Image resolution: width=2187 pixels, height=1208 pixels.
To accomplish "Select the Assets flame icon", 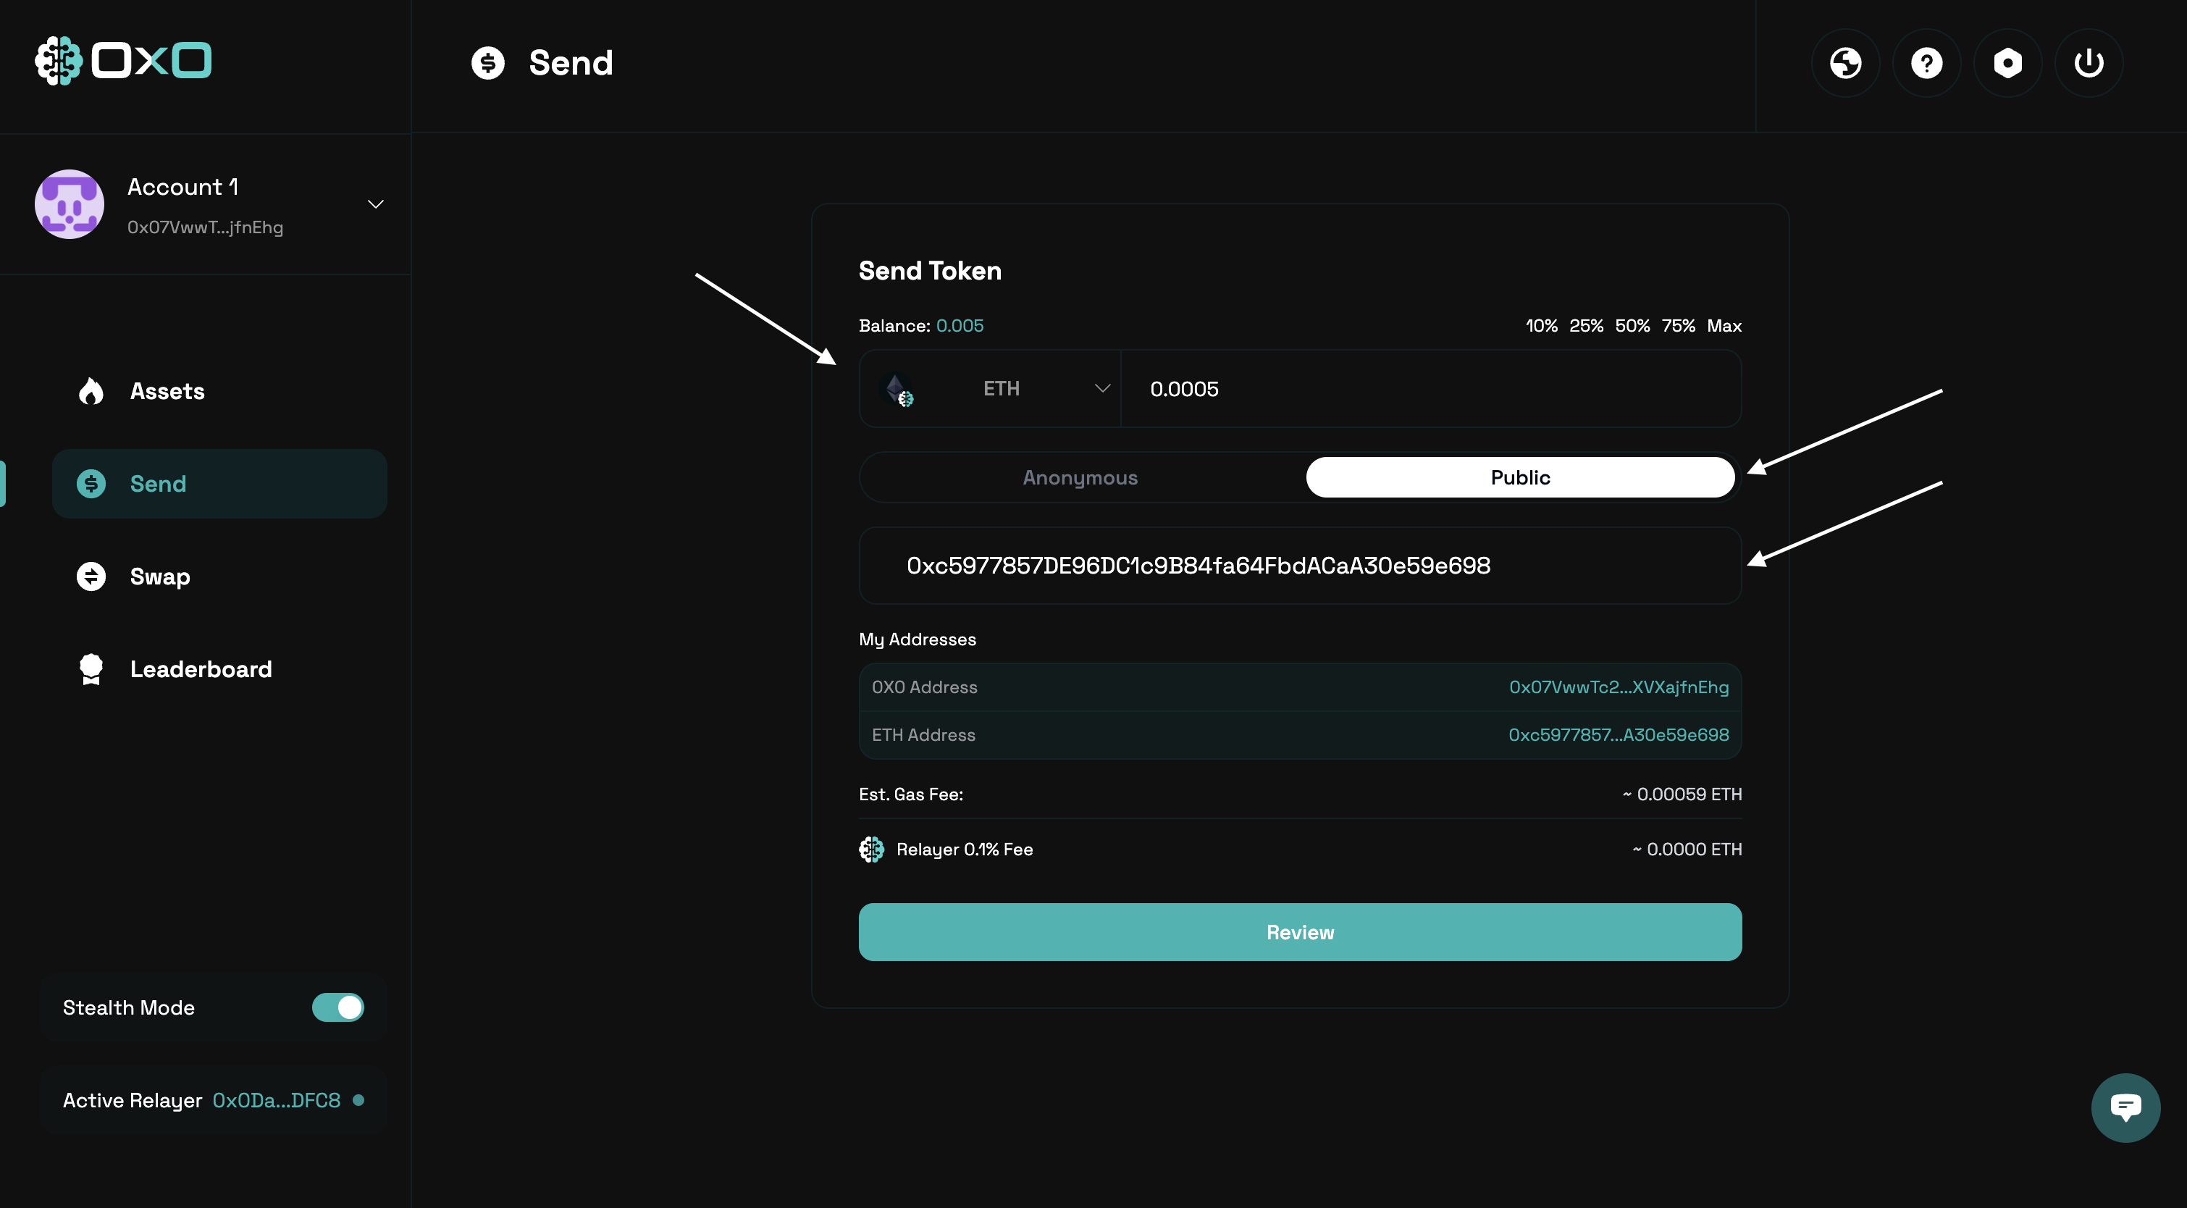I will (91, 390).
